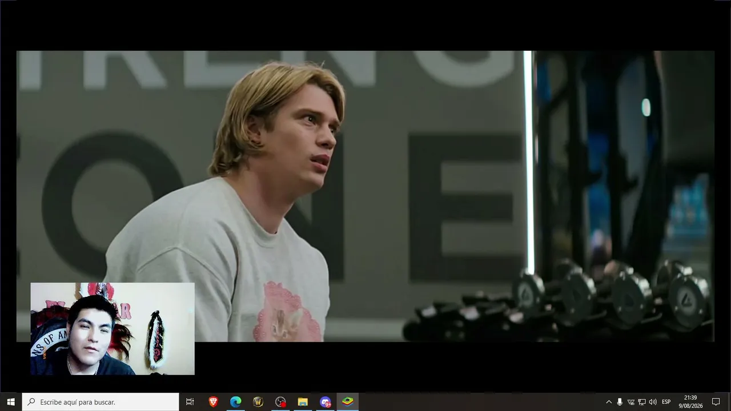Launch Brave browser from the taskbar

pyautogui.click(x=213, y=402)
